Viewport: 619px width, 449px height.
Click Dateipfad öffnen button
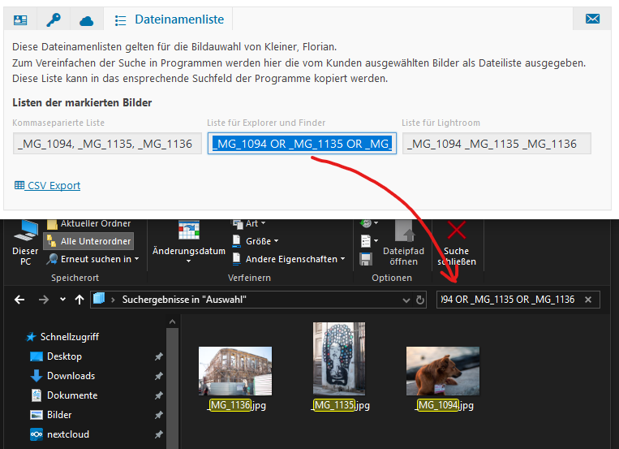pyautogui.click(x=403, y=242)
